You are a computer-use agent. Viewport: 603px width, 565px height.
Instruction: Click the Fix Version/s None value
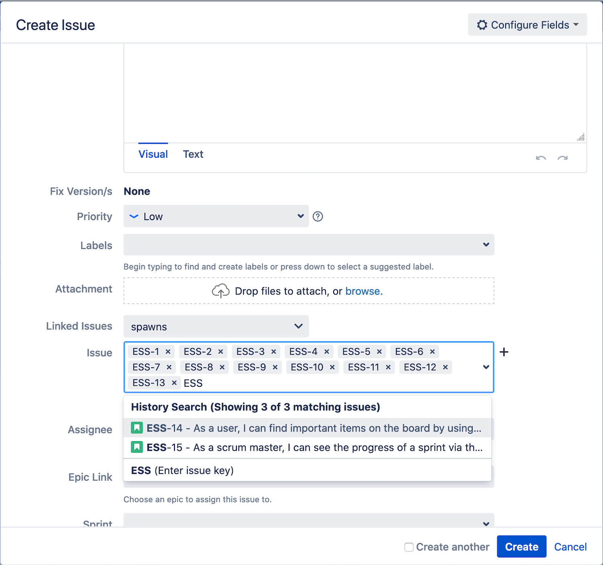pos(137,191)
